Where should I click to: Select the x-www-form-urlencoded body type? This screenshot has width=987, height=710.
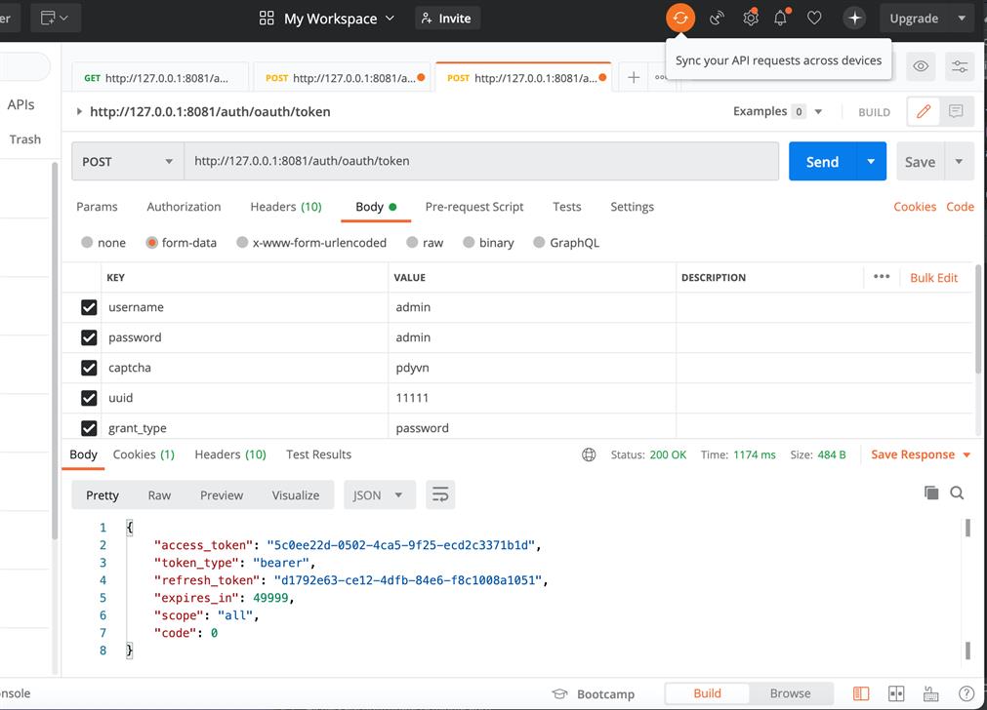(x=242, y=243)
